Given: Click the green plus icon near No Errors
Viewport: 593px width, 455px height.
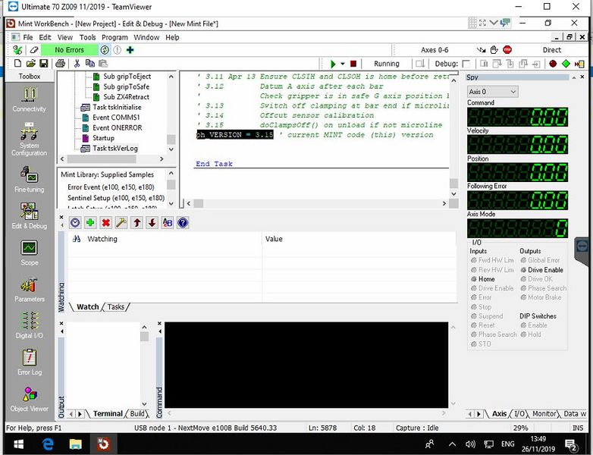Looking at the screenshot, I should tap(130, 49).
